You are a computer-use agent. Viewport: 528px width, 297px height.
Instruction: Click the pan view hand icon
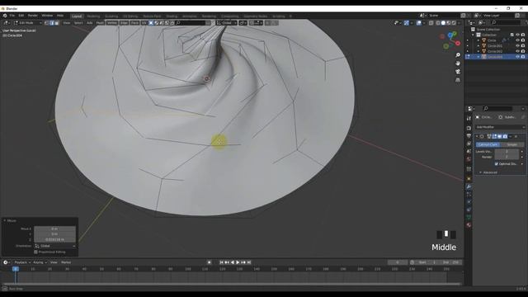(458, 64)
